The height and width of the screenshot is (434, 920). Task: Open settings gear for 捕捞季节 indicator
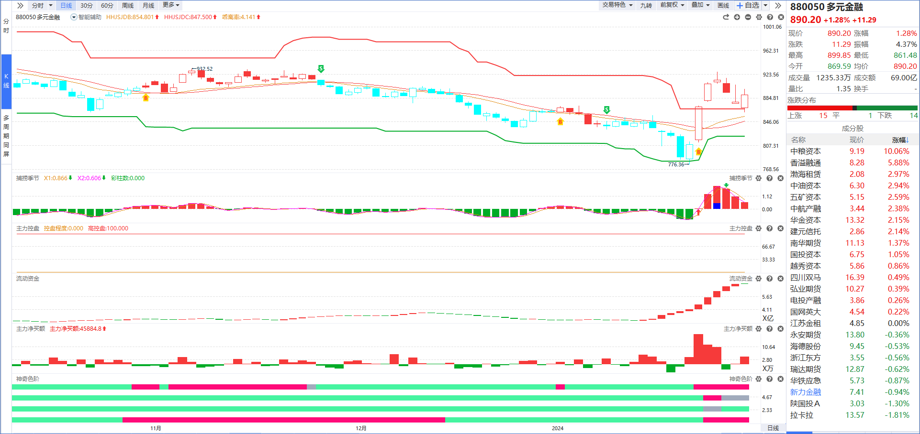point(759,178)
